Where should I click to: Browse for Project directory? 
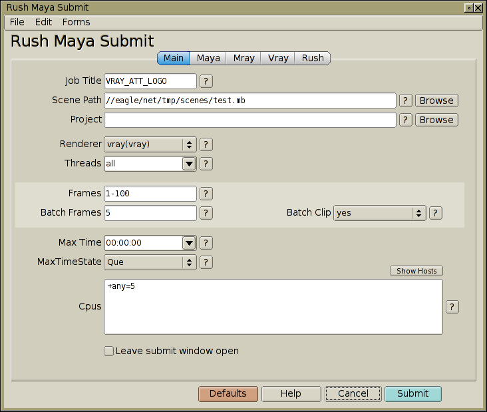tap(436, 120)
